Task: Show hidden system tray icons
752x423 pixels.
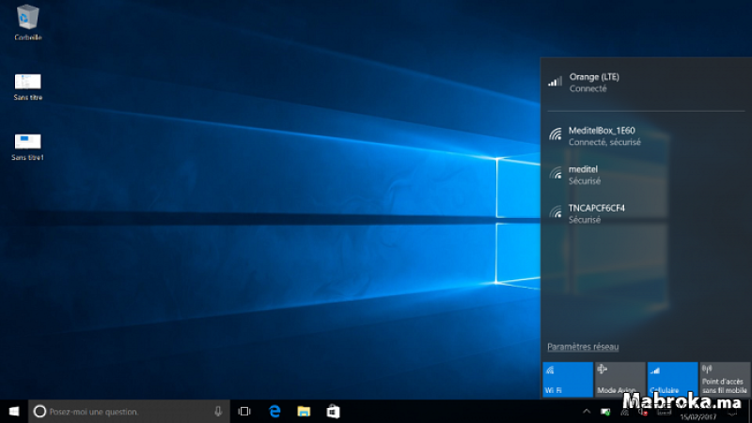Action: tap(586, 412)
